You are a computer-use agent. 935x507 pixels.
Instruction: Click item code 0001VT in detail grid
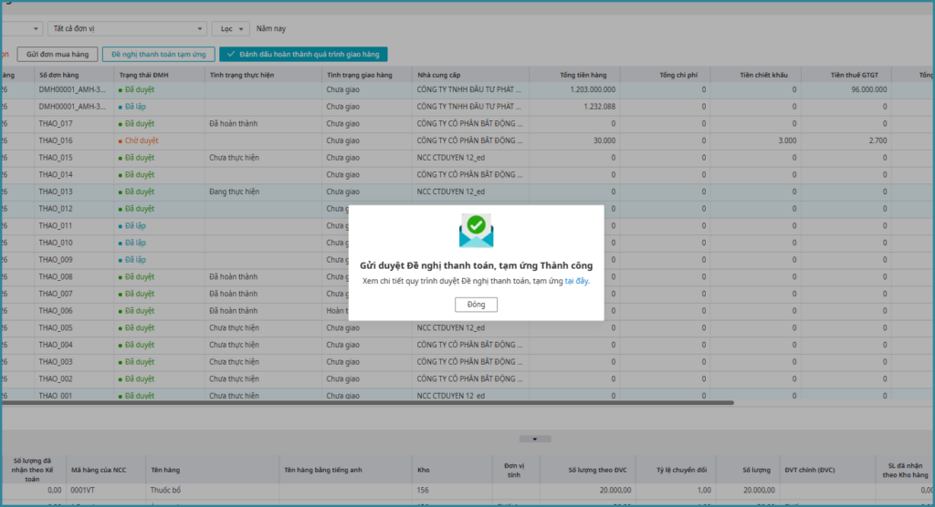(82, 491)
